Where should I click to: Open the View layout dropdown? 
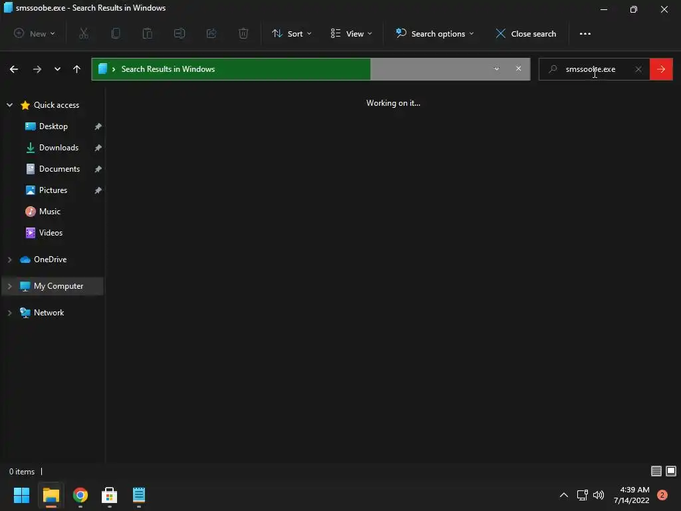point(351,33)
